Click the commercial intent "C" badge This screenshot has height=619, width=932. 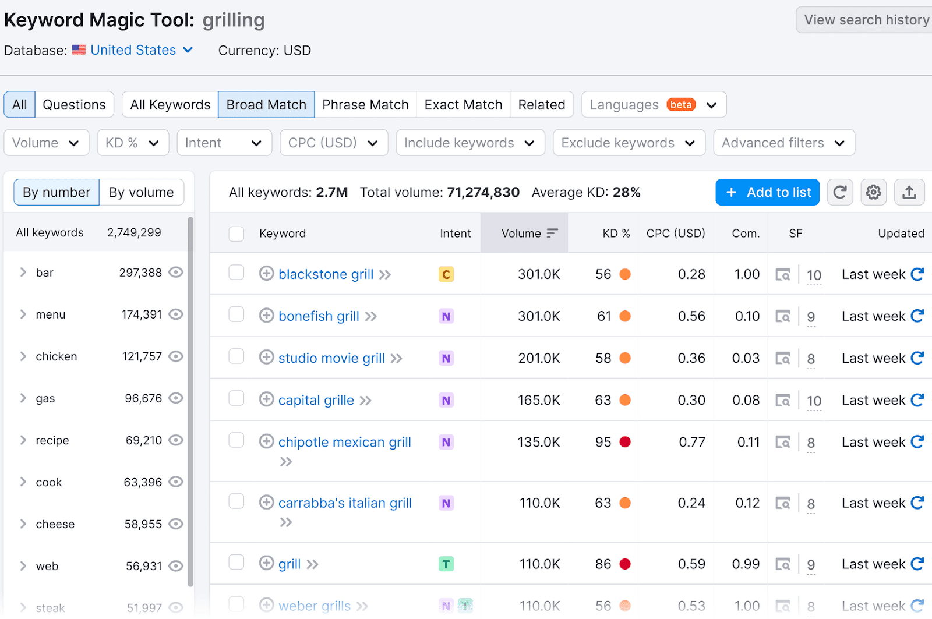pos(446,274)
